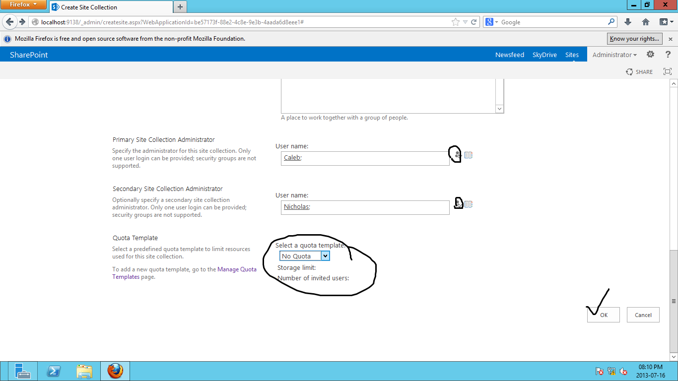Launch PowerShell from the taskbar
The height and width of the screenshot is (381, 678).
53,371
